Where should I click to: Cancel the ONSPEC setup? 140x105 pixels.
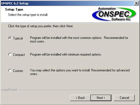[124, 98]
